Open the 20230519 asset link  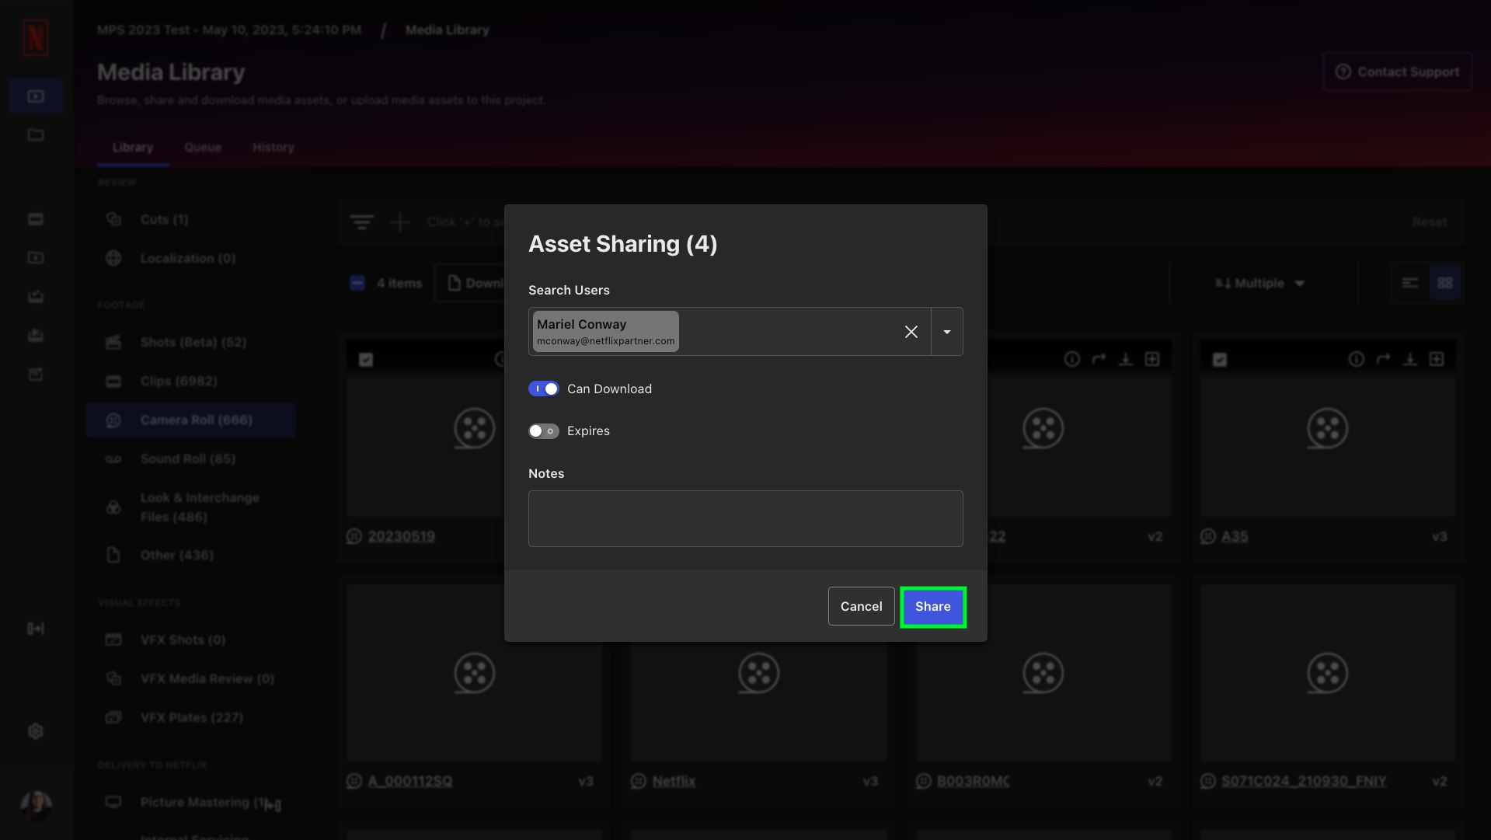click(401, 536)
